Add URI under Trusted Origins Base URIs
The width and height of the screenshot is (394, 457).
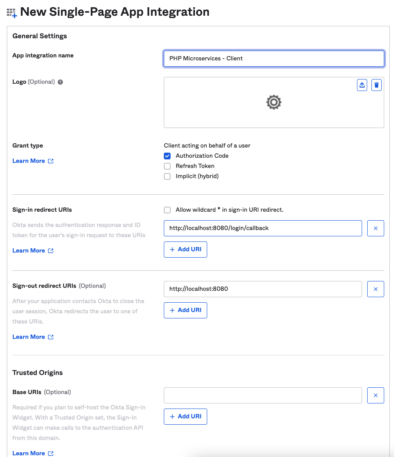tap(186, 417)
